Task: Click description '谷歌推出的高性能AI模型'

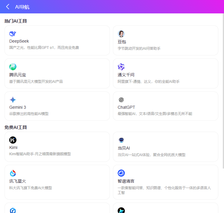Action: click(x=29, y=114)
